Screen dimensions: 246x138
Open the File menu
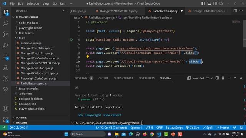pyautogui.click(x=12, y=3)
